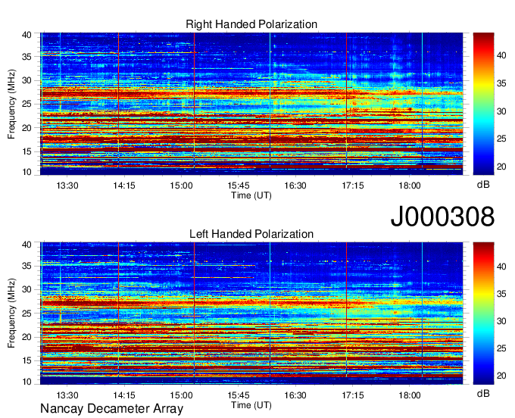Click the 15:45 time tick of the top plot
The image size is (515, 418).
pos(239,186)
